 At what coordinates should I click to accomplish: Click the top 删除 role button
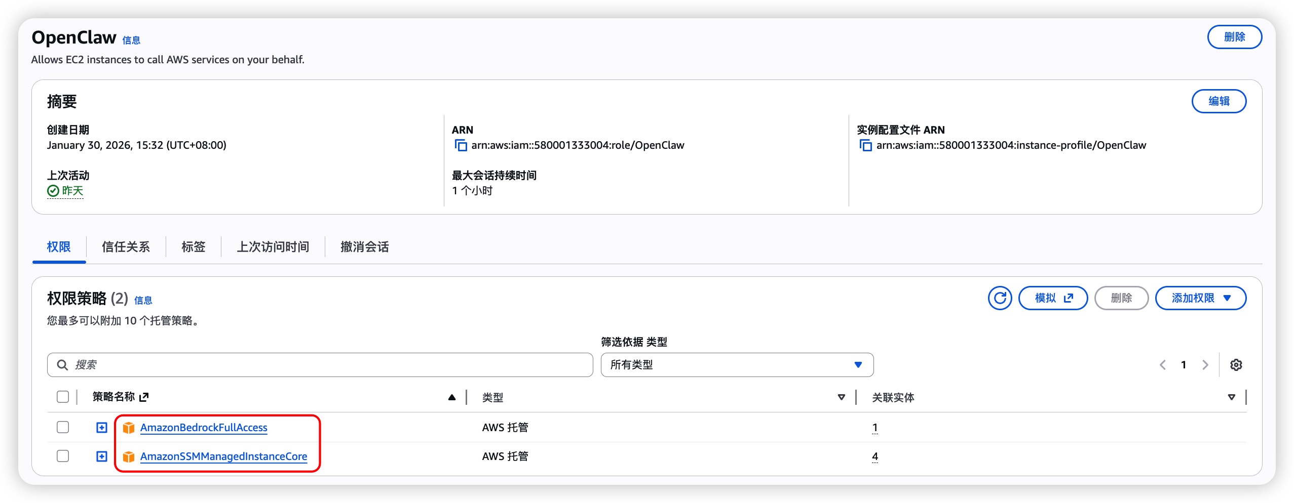(1235, 37)
